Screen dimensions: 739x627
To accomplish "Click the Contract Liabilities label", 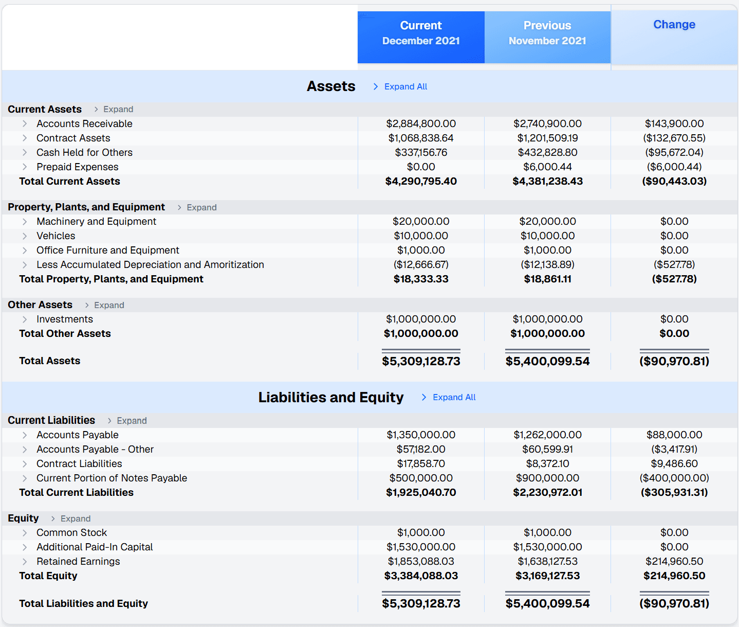I will (79, 463).
